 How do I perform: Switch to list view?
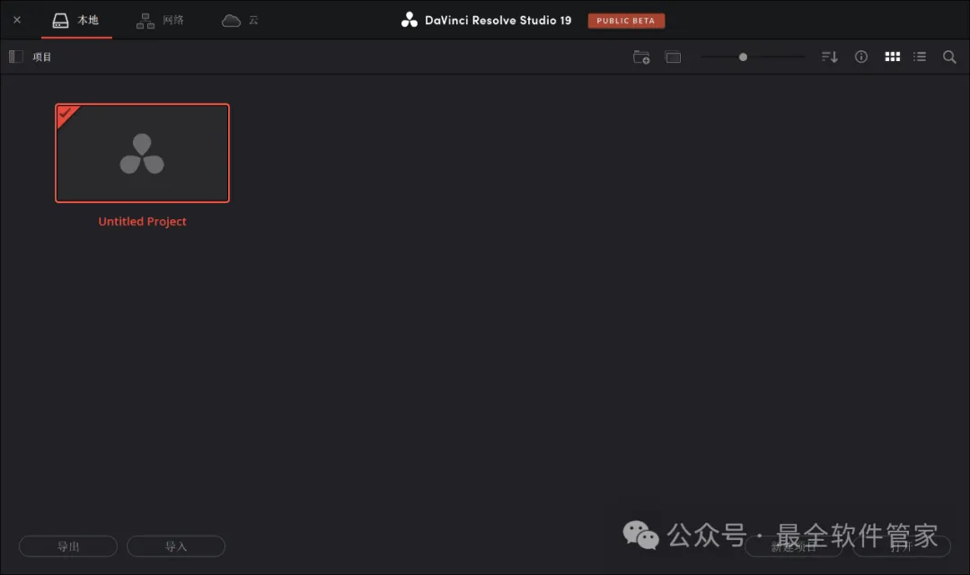(x=920, y=57)
